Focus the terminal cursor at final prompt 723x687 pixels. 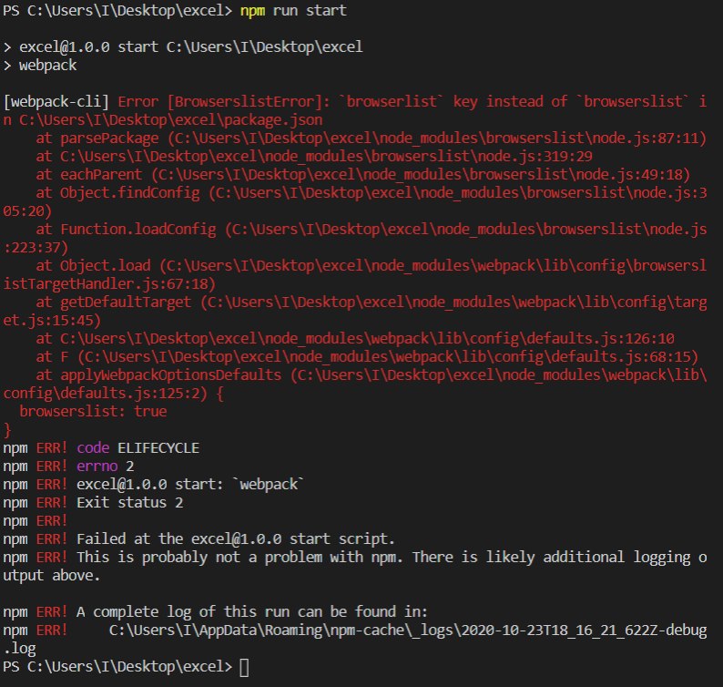tap(244, 667)
